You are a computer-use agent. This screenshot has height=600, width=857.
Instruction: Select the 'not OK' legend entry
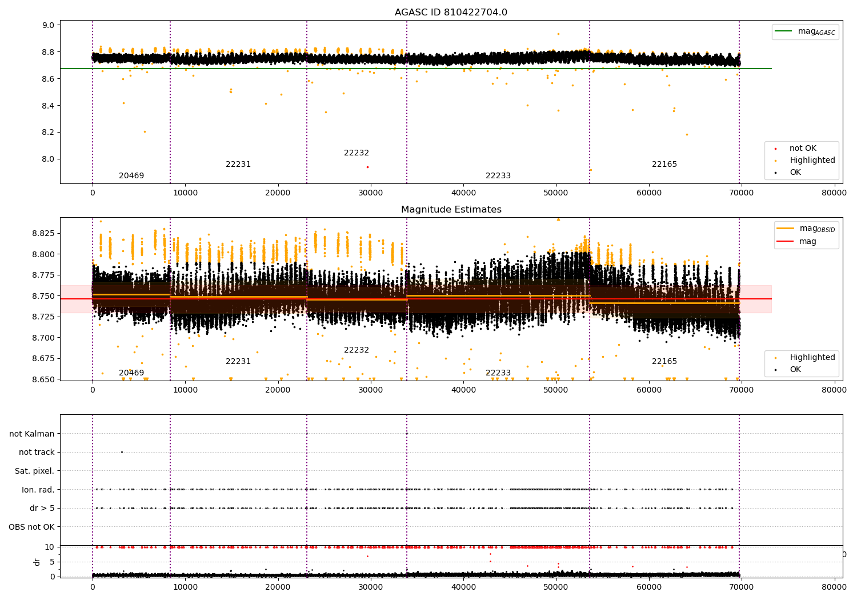803,149
